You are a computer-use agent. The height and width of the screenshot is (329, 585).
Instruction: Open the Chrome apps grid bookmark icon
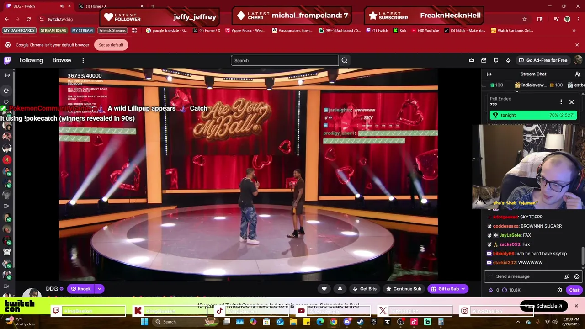pos(134,30)
